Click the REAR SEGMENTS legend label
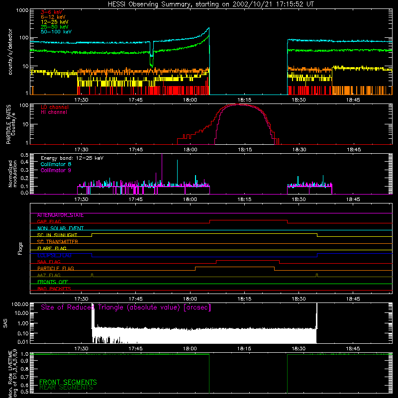The height and width of the screenshot is (398, 398). pos(66,388)
